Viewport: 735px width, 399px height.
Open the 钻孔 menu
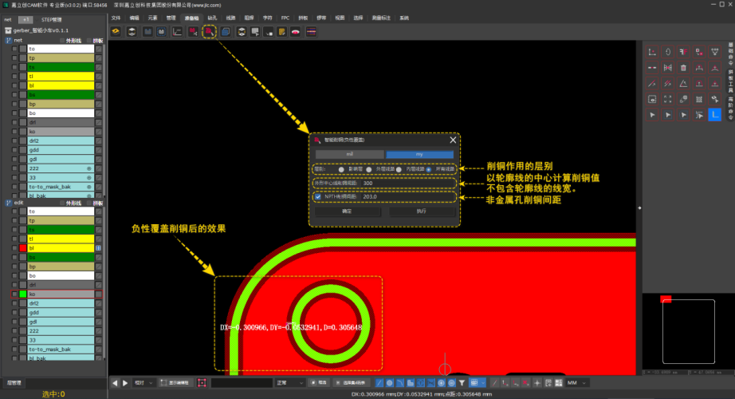pyautogui.click(x=212, y=17)
